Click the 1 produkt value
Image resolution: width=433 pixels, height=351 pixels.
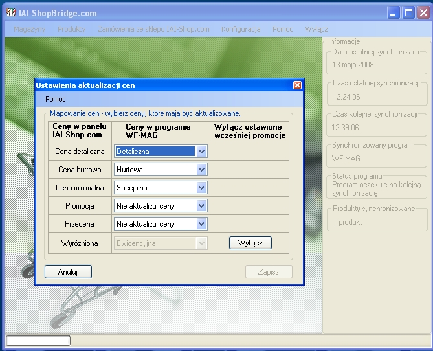[x=348, y=222]
